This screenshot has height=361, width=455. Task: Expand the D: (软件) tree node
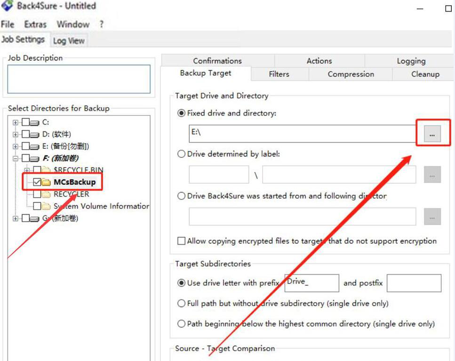tap(16, 135)
